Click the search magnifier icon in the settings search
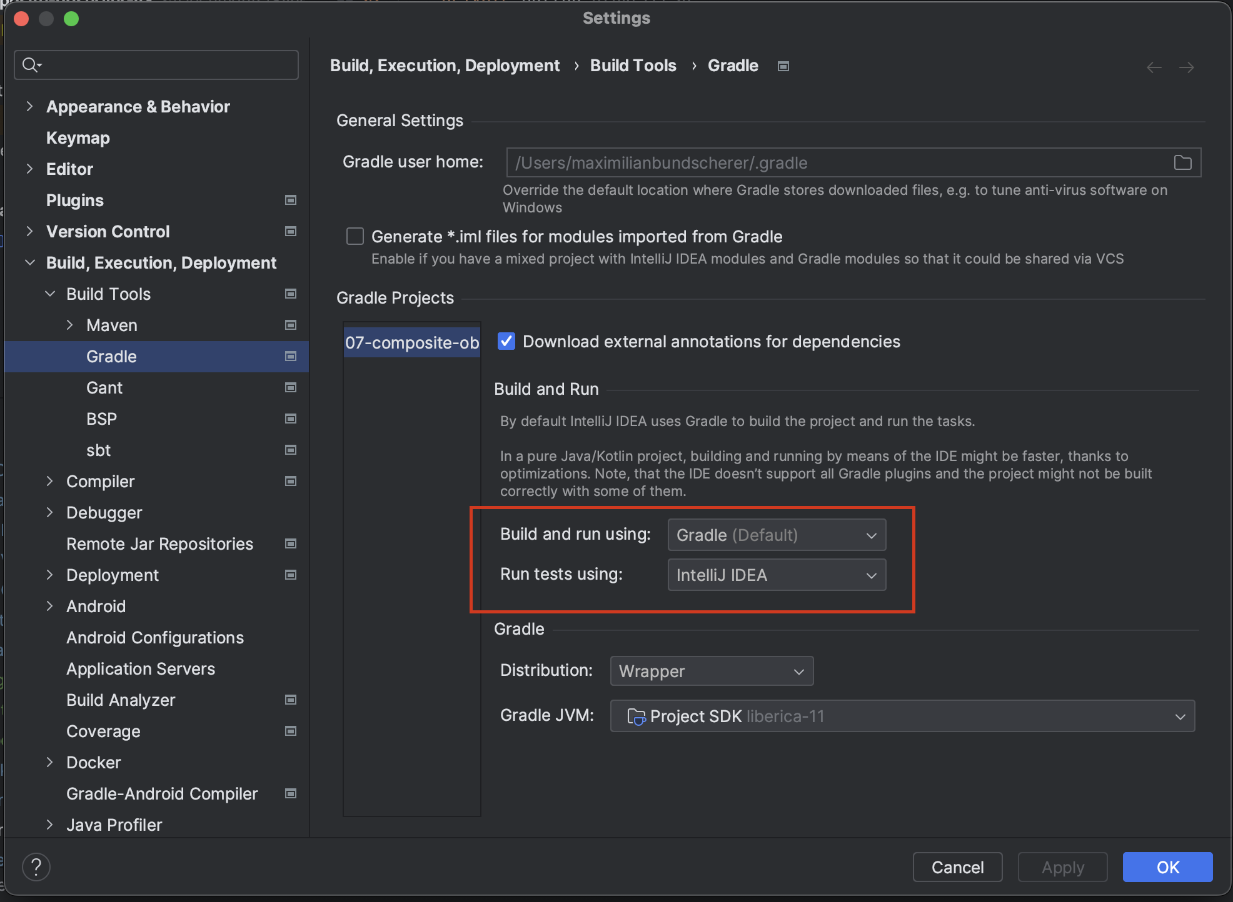The image size is (1233, 902). point(31,64)
